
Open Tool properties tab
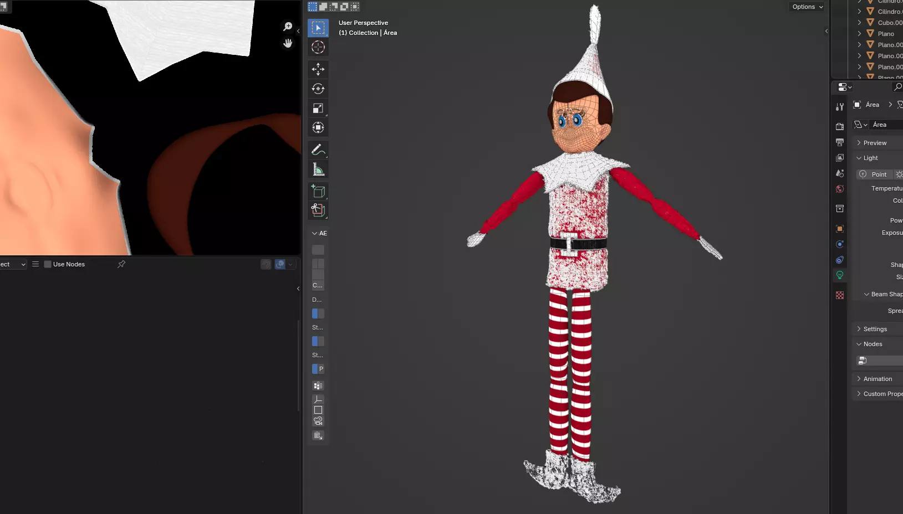click(840, 107)
